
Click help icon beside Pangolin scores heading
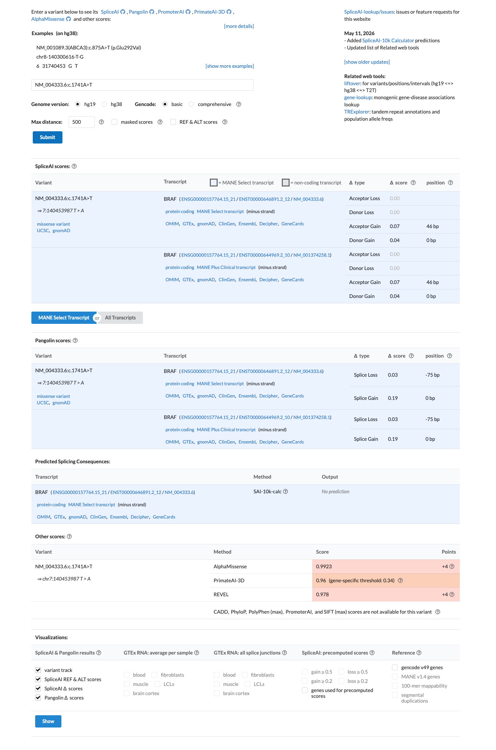tap(75, 341)
